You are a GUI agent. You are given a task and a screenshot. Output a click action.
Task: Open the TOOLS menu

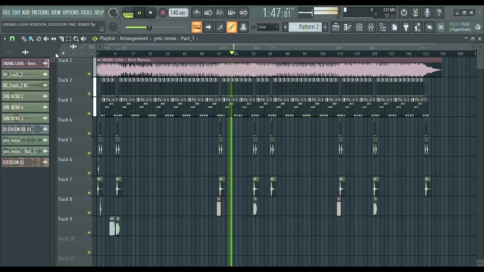(86, 12)
